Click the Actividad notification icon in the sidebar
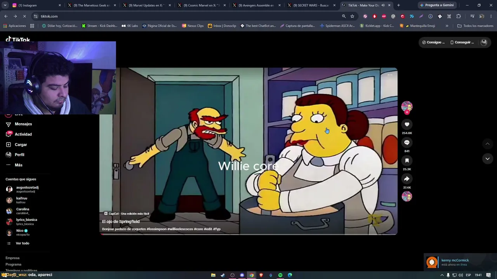 pyautogui.click(x=8, y=134)
